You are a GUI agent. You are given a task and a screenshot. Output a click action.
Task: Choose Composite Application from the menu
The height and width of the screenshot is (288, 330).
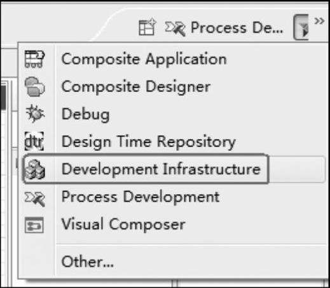click(x=144, y=59)
